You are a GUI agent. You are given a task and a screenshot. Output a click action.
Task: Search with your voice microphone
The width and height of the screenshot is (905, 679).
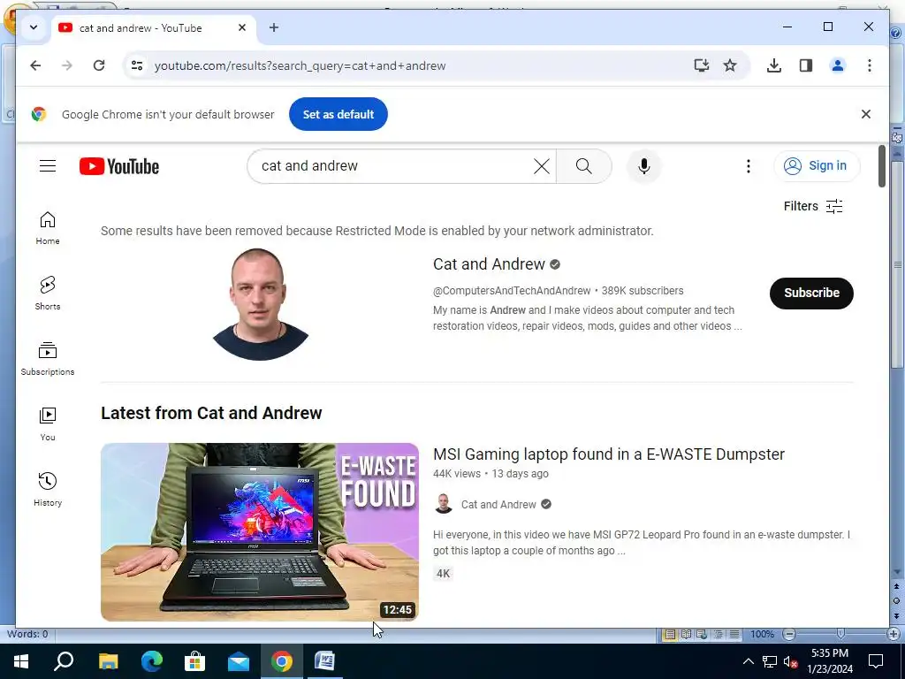[x=644, y=166]
